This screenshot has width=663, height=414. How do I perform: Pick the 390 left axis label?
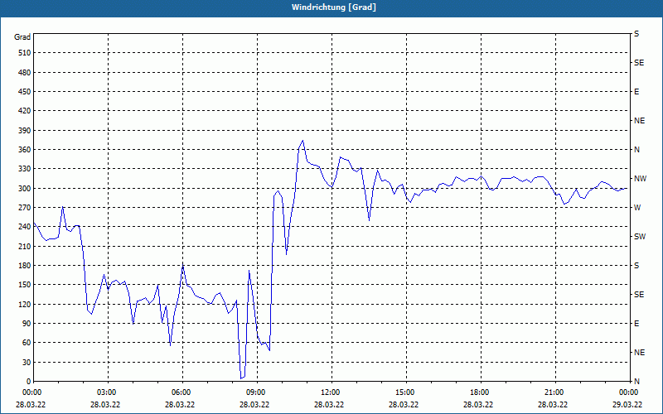click(25, 131)
